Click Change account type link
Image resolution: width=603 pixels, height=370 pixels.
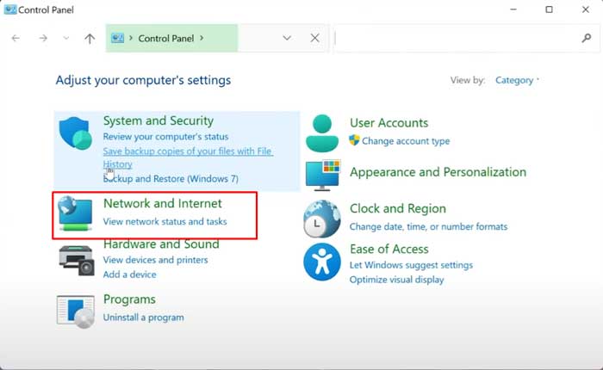click(x=405, y=141)
